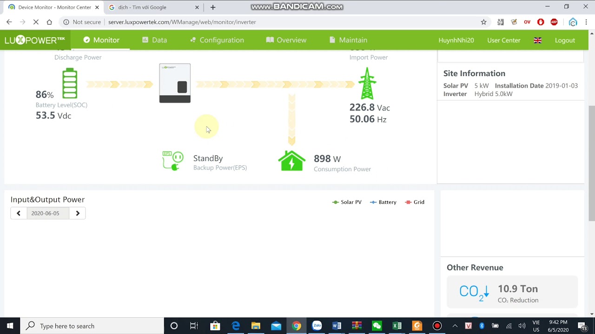Show hidden system tray icons
The image size is (595, 334).
pos(455,326)
